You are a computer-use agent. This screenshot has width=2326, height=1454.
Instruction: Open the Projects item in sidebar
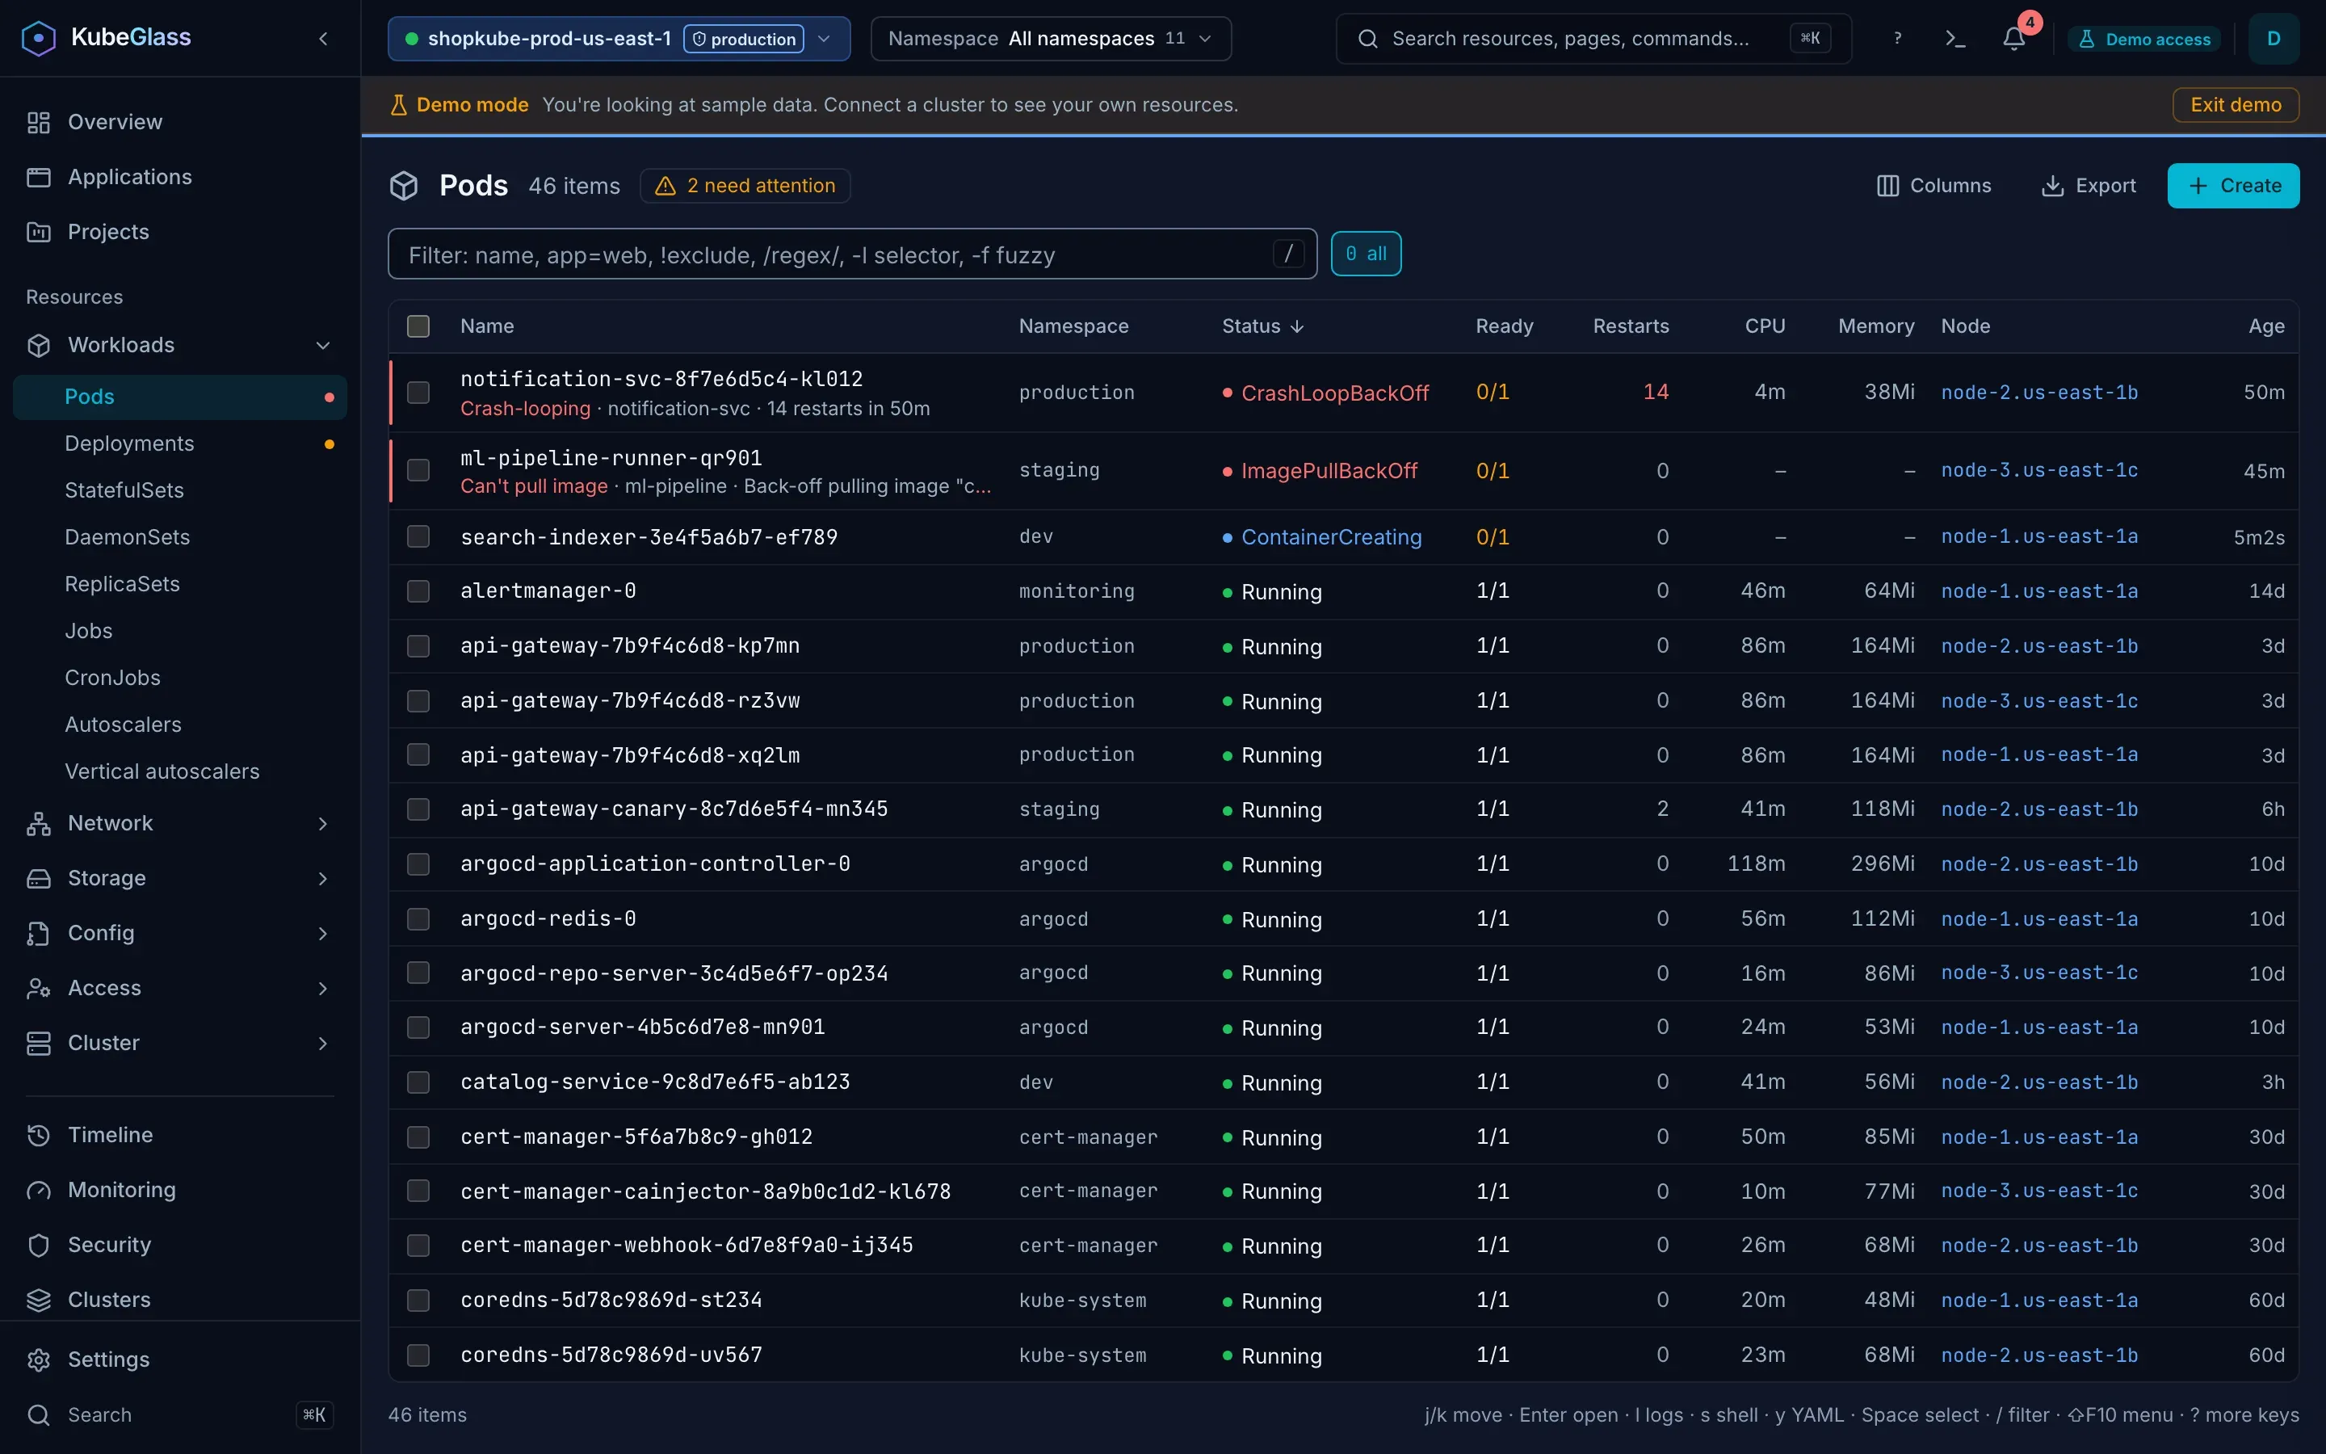coord(181,232)
